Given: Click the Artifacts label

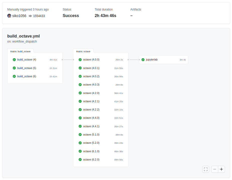Looking at the screenshot, I should [x=136, y=9].
